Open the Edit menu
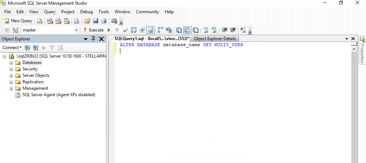Screen dimensions: 366x163 [20, 12]
